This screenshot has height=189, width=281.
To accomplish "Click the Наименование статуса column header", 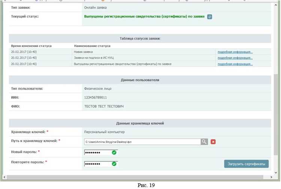I will point(92,46).
